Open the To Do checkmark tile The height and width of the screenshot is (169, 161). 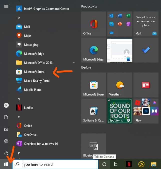click(x=146, y=50)
